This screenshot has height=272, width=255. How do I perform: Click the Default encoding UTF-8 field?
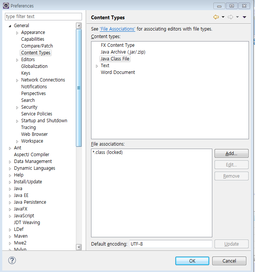click(x=171, y=244)
